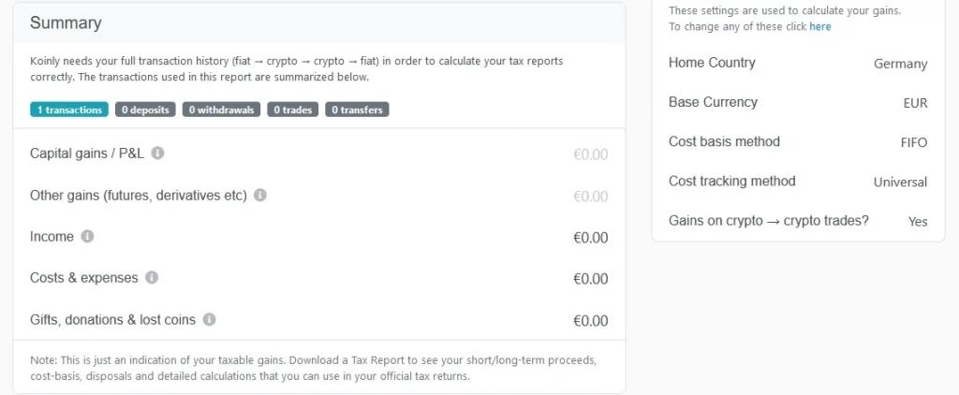Click the Cost tracking method value Universal
959x395 pixels.
900,182
